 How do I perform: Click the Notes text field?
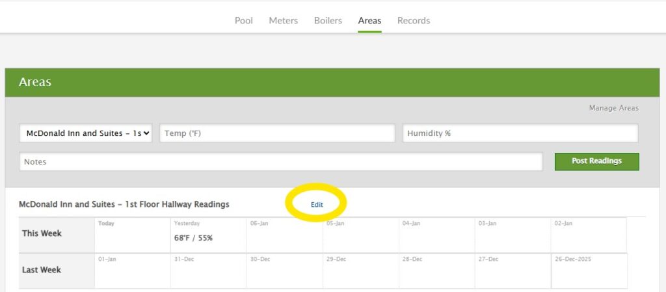coord(280,161)
